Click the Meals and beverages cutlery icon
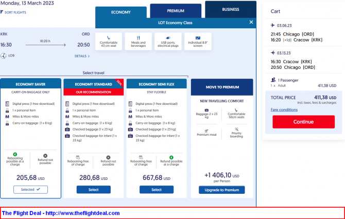This screenshot has width=345, height=219. click(138, 38)
